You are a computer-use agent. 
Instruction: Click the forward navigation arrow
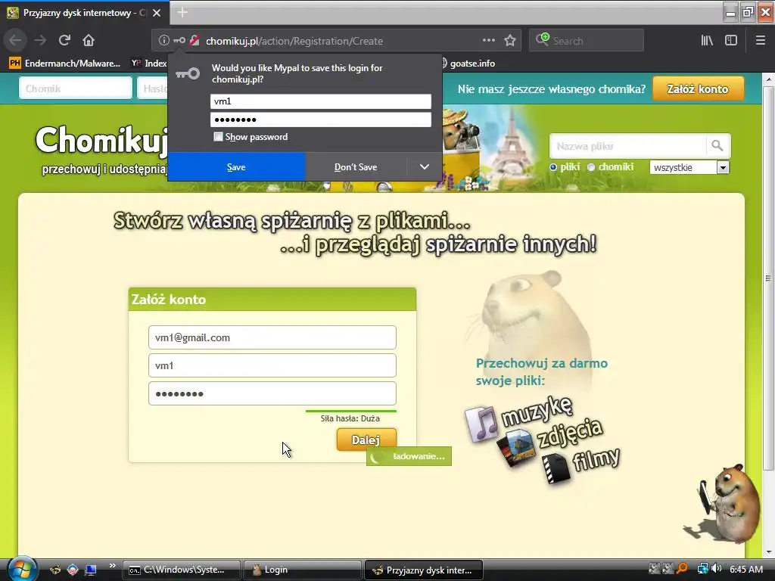[x=40, y=41]
